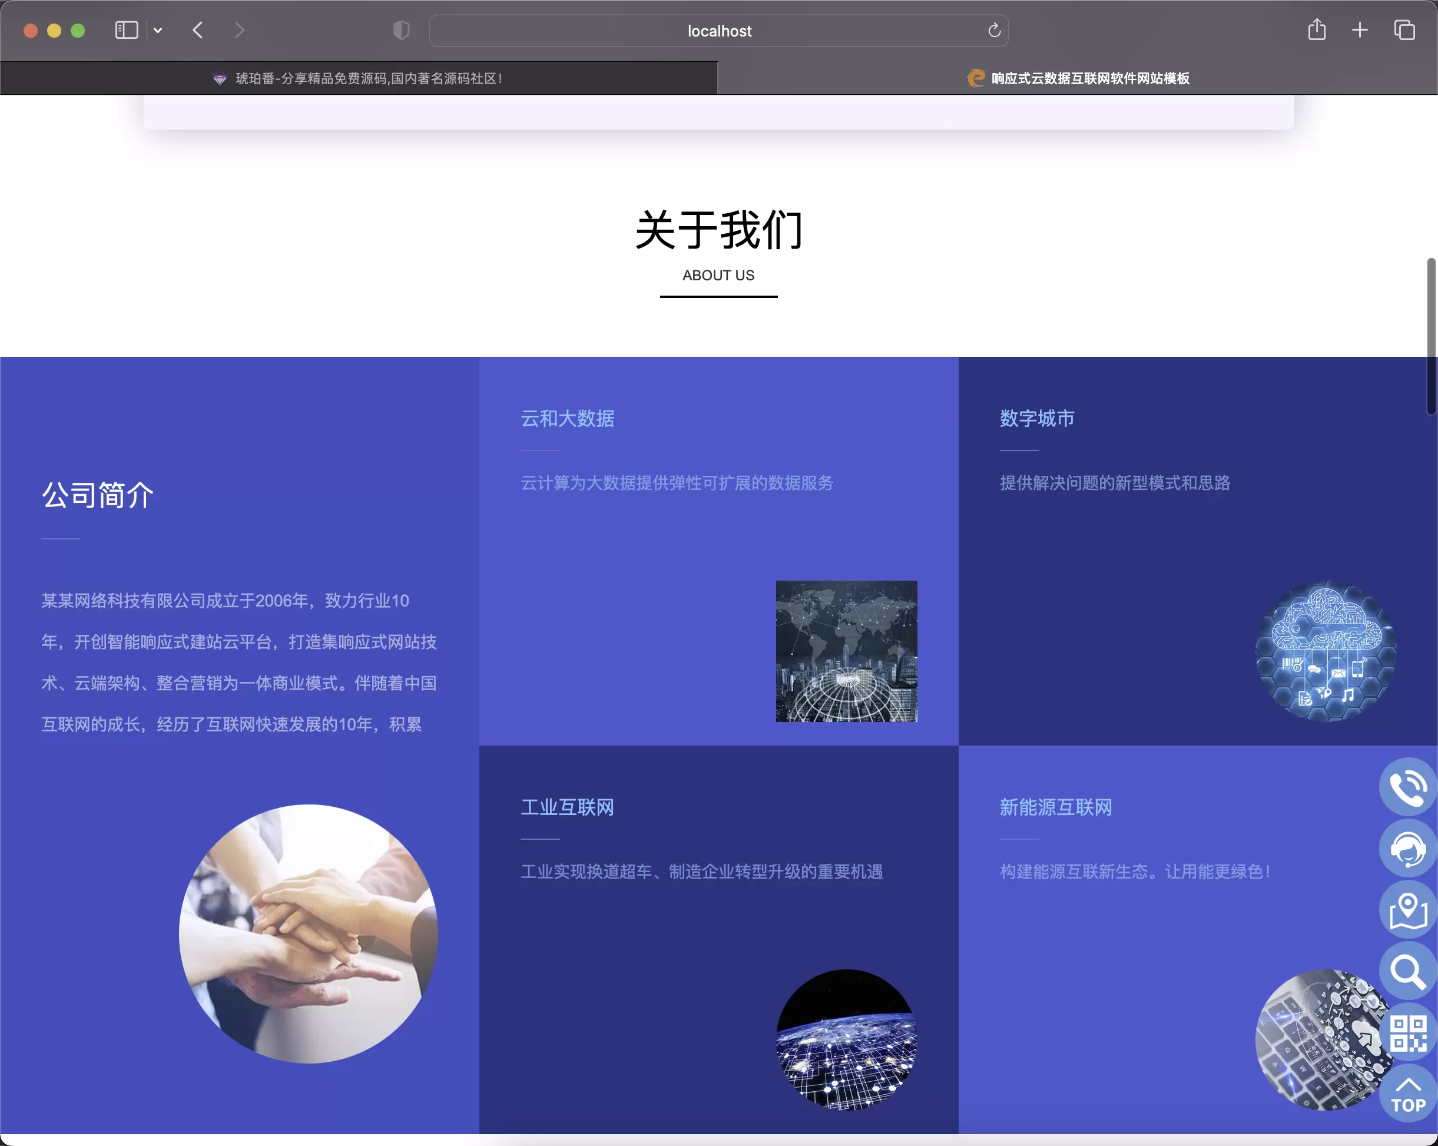Click the 响应式云数据互联网软件网站模板 tab

tap(1078, 78)
